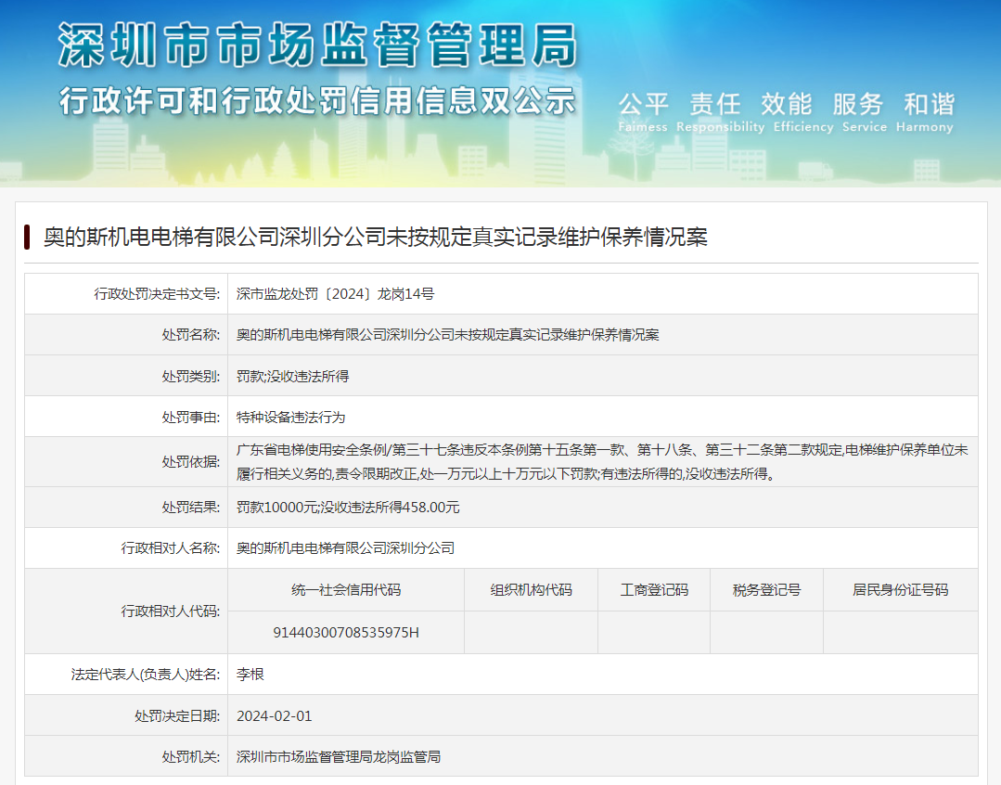Click the 效能 Efficiency motto text
This screenshot has width=1001, height=785.
click(803, 111)
